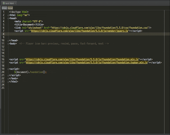This screenshot has width=170, height=135.
Task: Click the rel="stylesheet" attribute
Action: 32,28
